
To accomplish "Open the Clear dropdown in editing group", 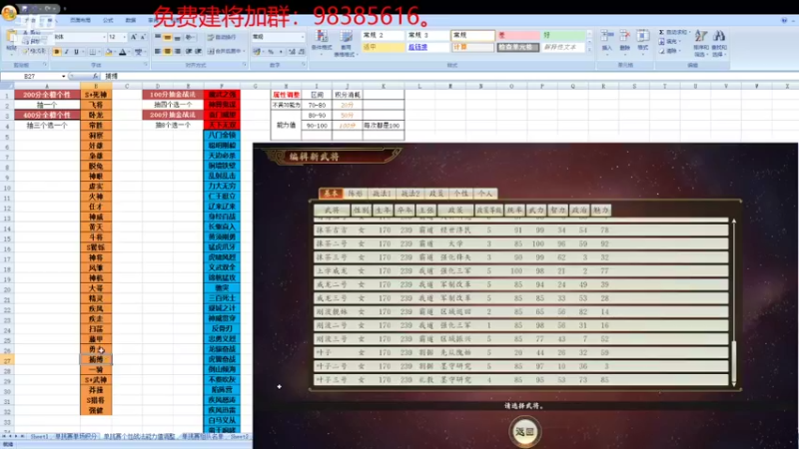I will (x=669, y=51).
